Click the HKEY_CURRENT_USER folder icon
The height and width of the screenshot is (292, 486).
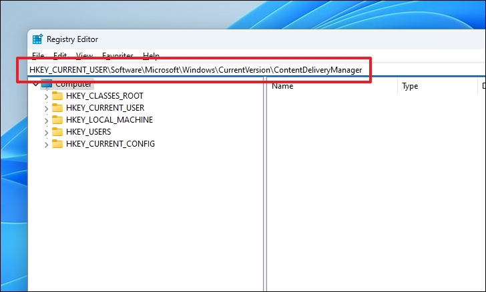(57, 108)
